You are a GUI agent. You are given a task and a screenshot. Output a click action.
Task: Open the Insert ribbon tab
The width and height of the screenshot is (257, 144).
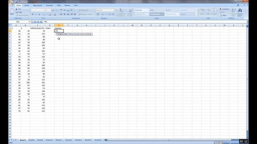point(27,5)
